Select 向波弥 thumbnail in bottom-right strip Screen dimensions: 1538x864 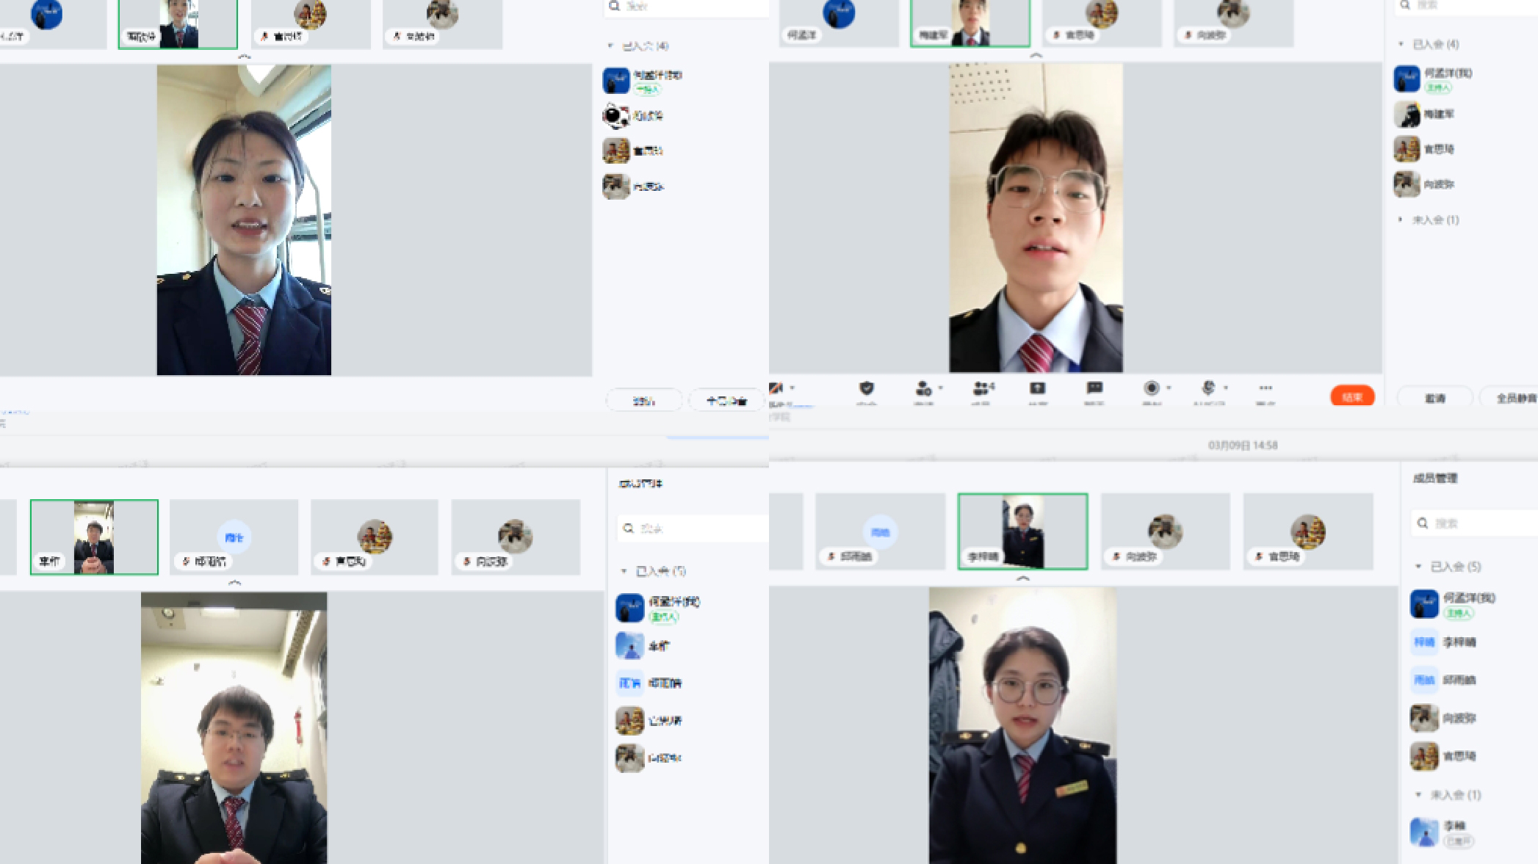[1165, 532]
